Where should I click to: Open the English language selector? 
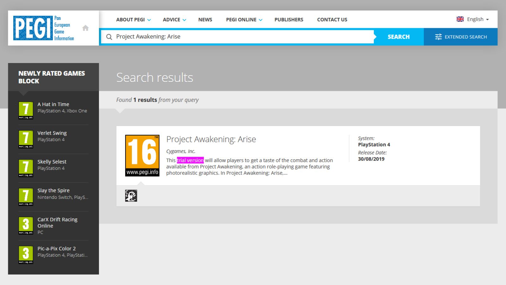click(473, 19)
